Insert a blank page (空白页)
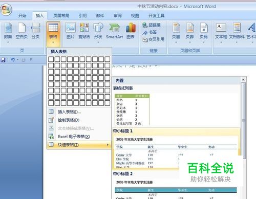 [22, 31]
